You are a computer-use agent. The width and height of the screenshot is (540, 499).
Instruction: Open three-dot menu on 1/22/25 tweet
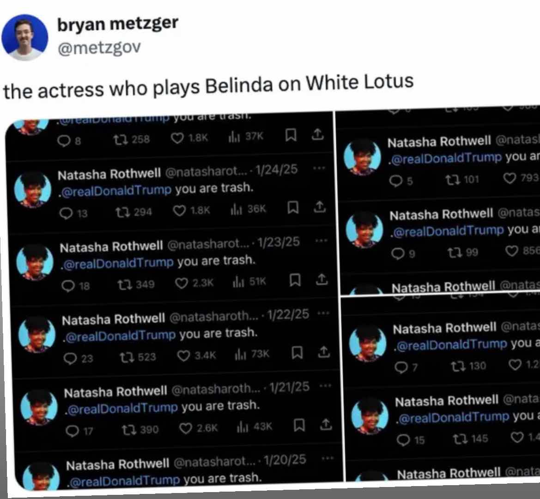pos(323,313)
